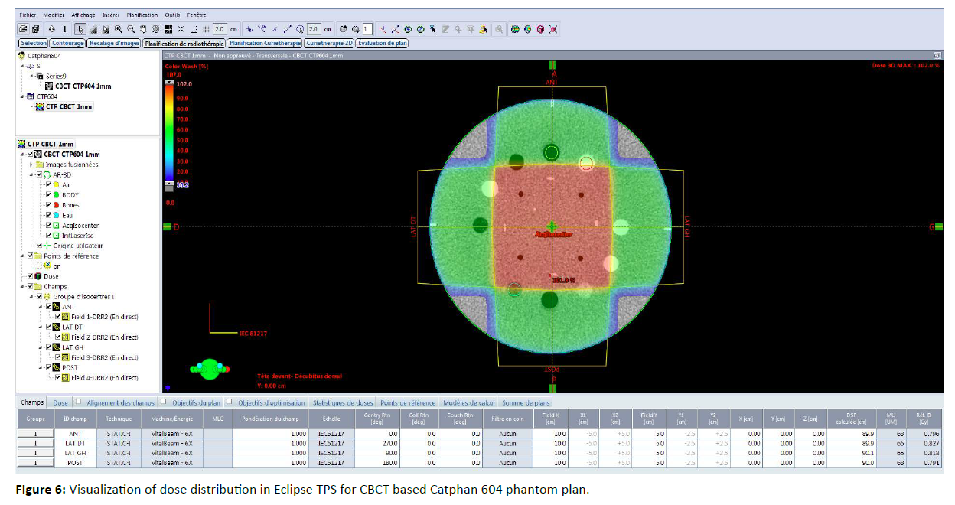
Task: Click the Evaluation de plan button
Action: pos(383,44)
